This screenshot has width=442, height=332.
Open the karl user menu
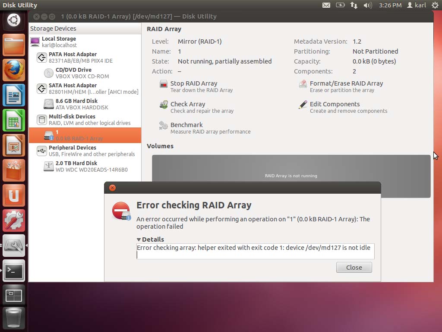click(x=417, y=5)
